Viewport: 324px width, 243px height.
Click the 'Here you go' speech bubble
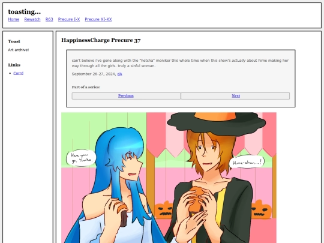[81, 158]
